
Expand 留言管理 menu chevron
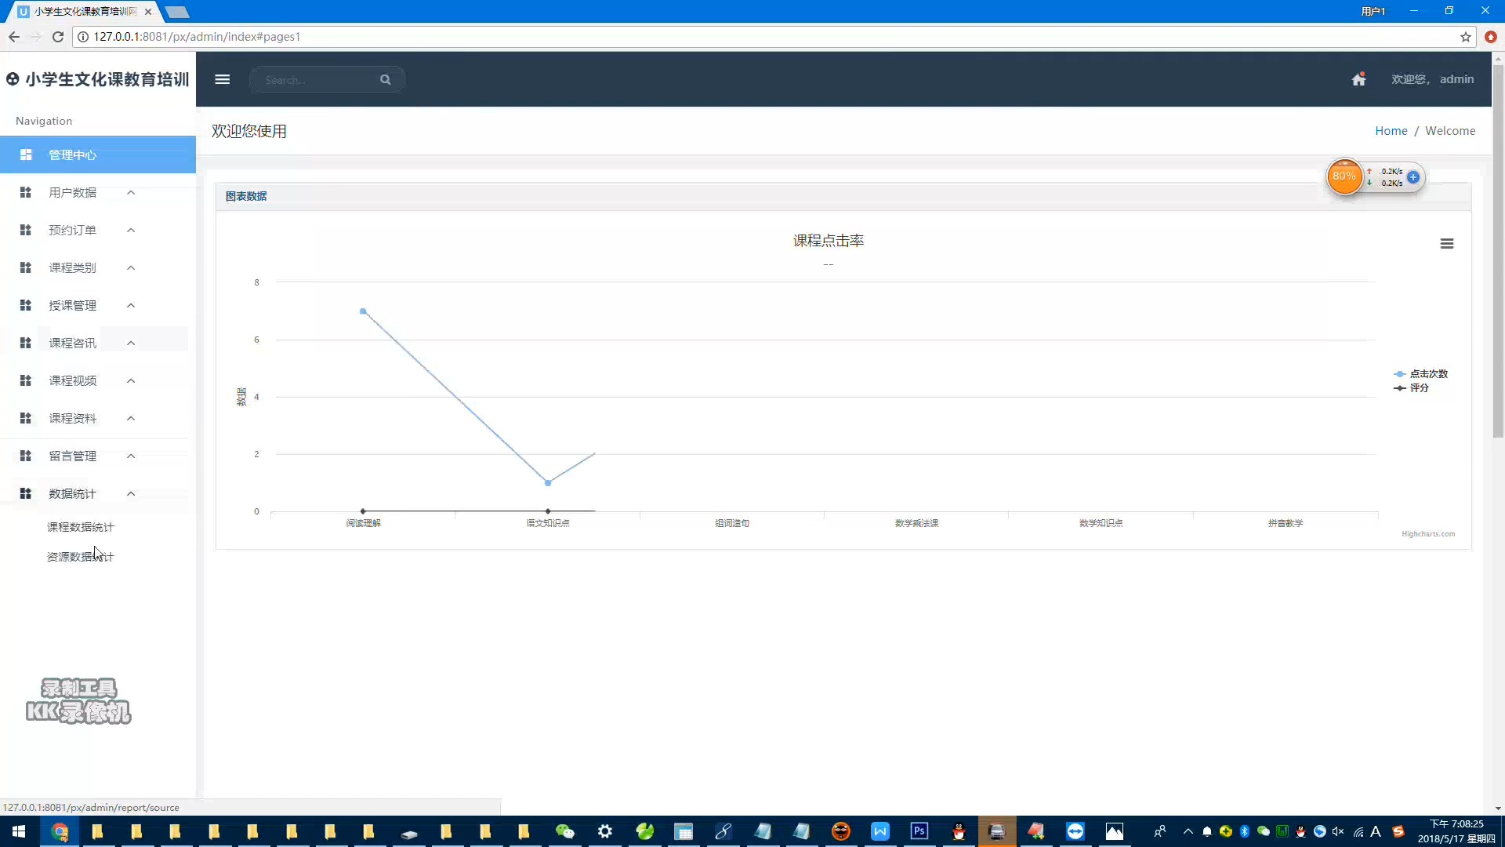(x=131, y=456)
